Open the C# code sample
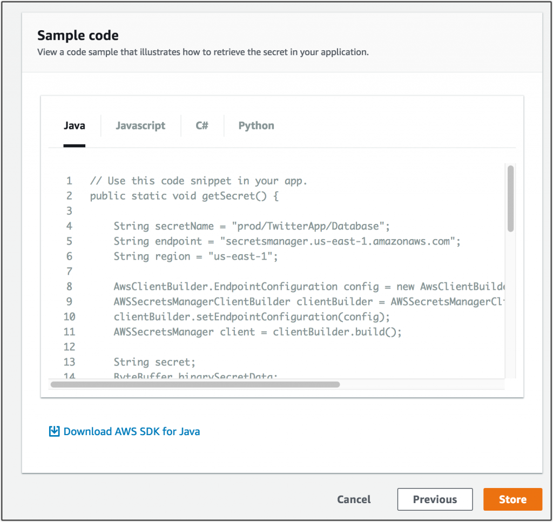This screenshot has width=553, height=522. 201,125
